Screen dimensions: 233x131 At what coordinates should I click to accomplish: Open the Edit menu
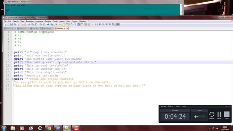[10, 21]
